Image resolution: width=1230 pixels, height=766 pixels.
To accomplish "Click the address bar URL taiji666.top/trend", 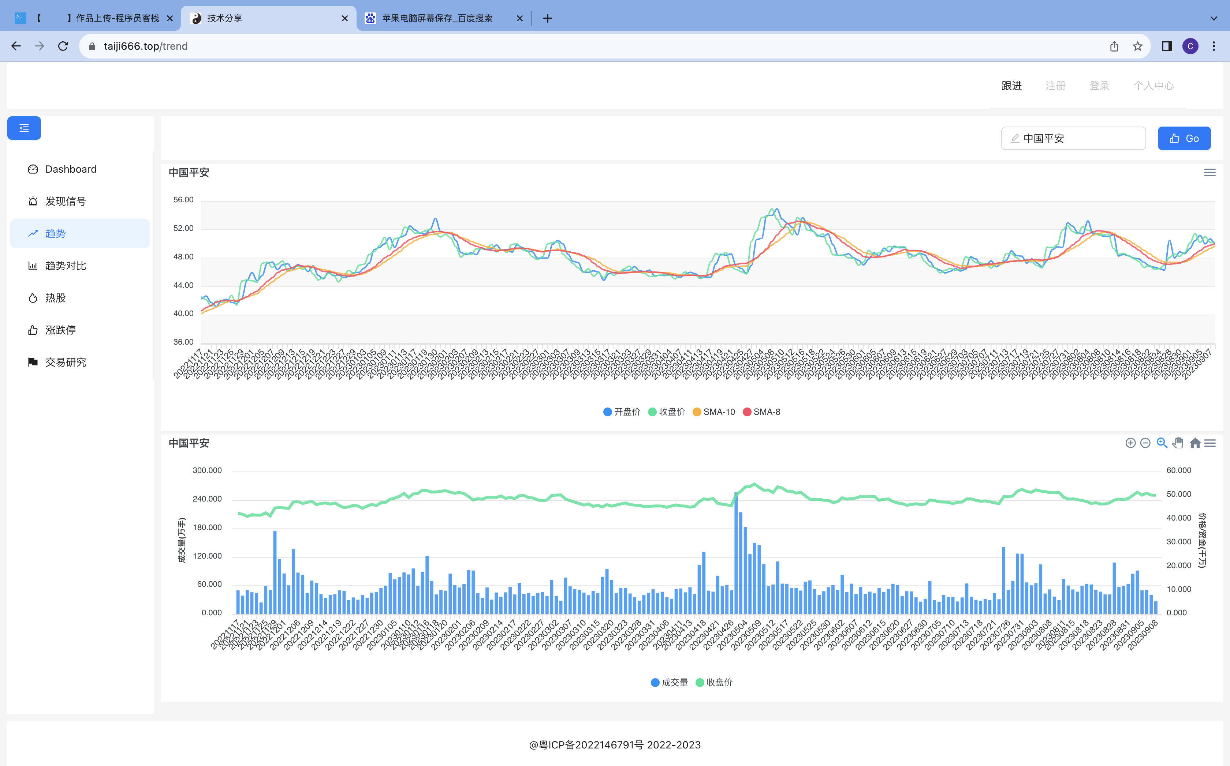I will pyautogui.click(x=145, y=46).
